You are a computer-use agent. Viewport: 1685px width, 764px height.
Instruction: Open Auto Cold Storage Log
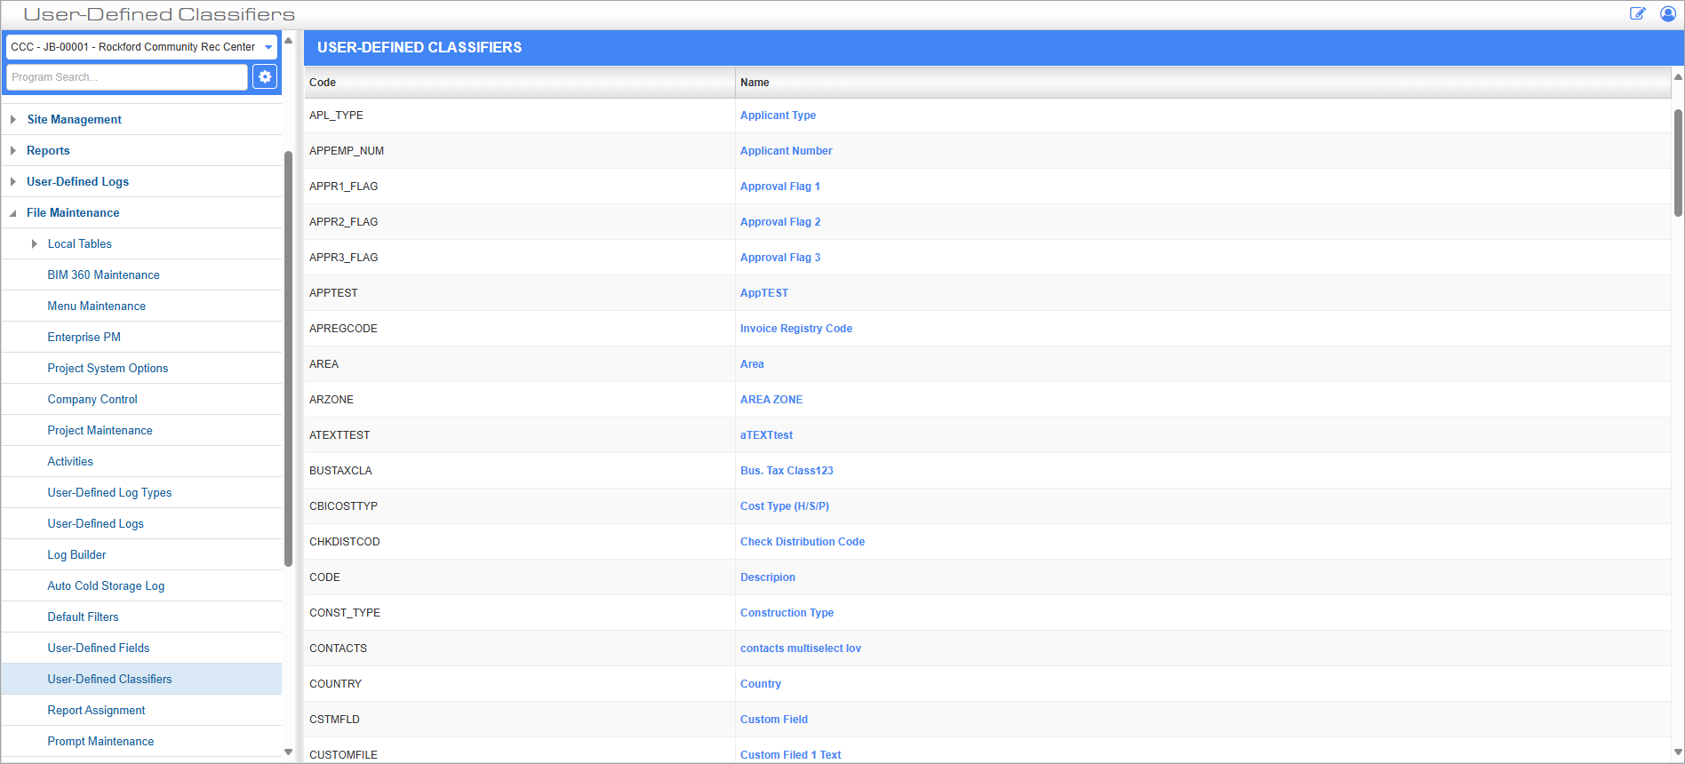(106, 585)
